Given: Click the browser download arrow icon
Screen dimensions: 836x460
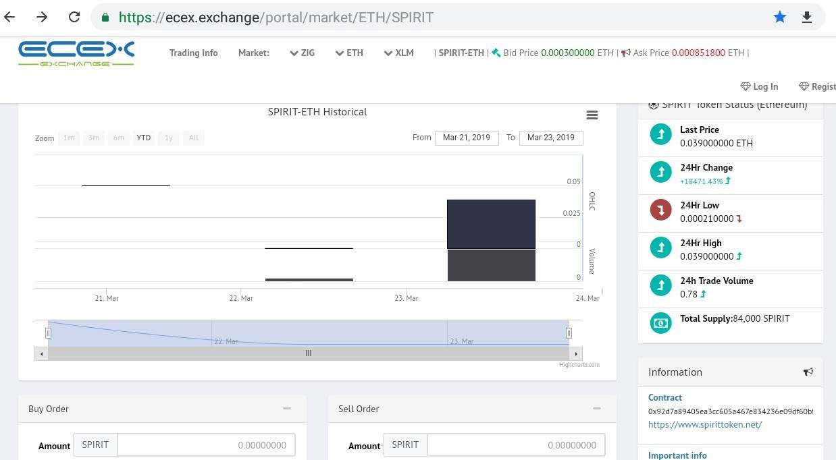Looking at the screenshot, I should [x=806, y=18].
